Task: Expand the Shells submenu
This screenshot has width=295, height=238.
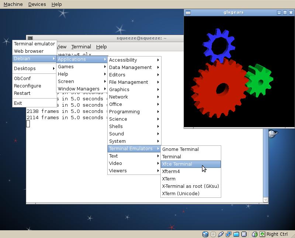Action: [x=116, y=126]
